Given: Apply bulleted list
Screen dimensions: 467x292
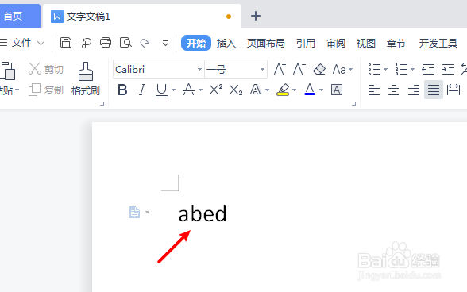Looking at the screenshot, I should 374,69.
